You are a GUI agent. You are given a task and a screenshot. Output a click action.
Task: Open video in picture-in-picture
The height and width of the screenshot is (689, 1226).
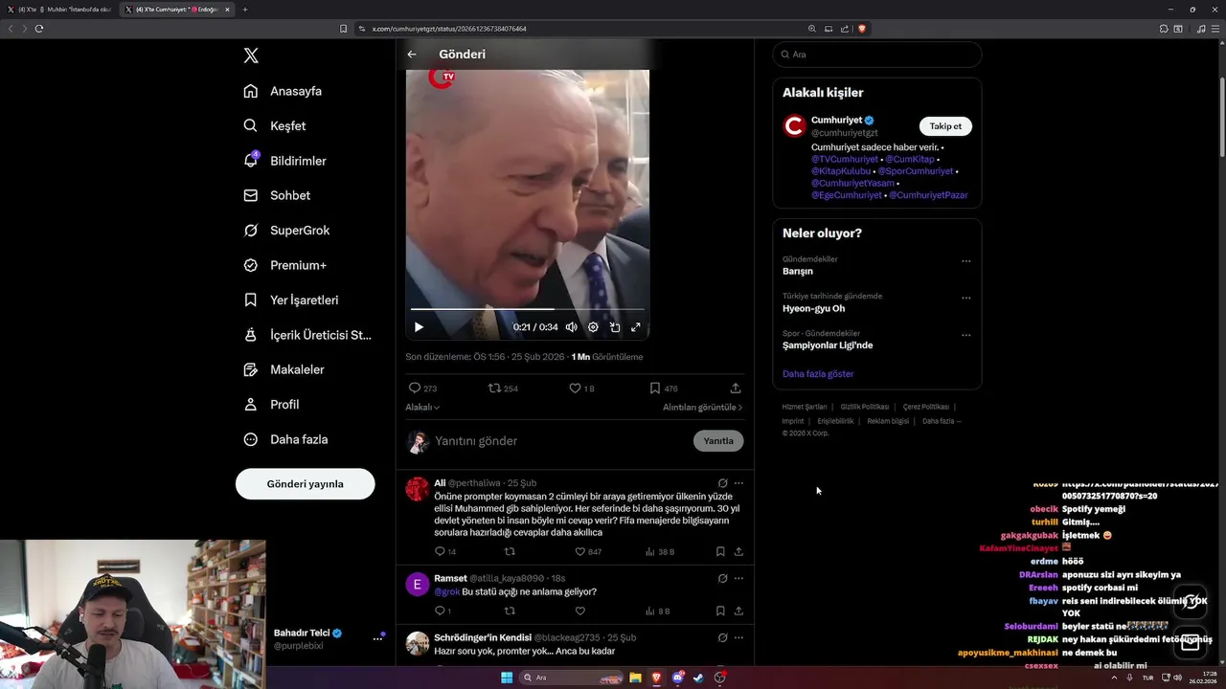[615, 327]
